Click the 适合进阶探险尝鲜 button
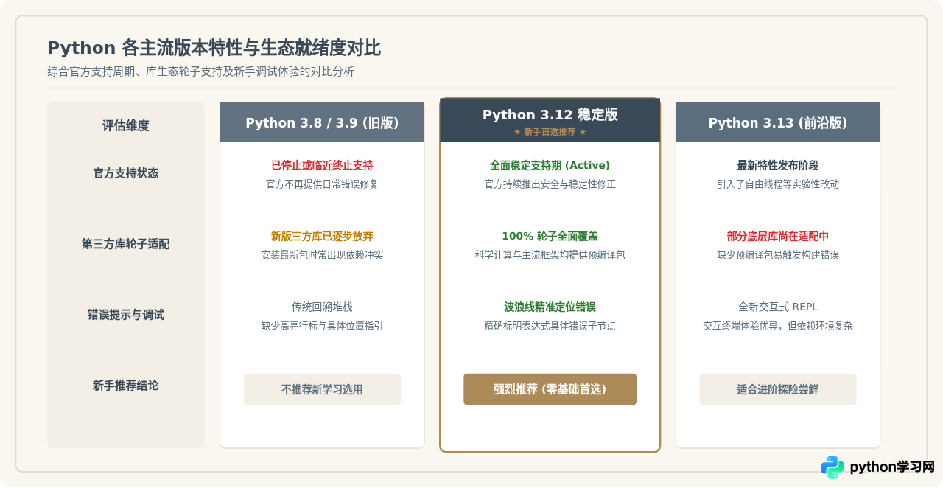This screenshot has width=943, height=488. [778, 389]
